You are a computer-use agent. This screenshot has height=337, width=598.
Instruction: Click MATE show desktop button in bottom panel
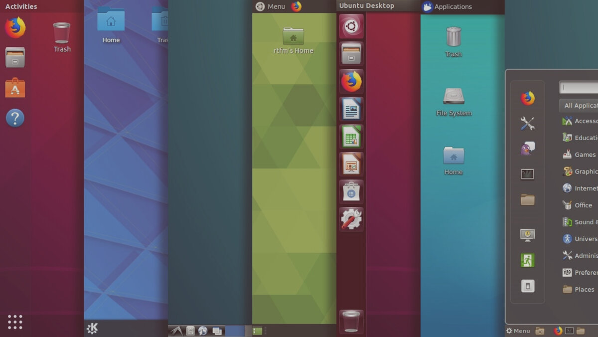pos(257,331)
